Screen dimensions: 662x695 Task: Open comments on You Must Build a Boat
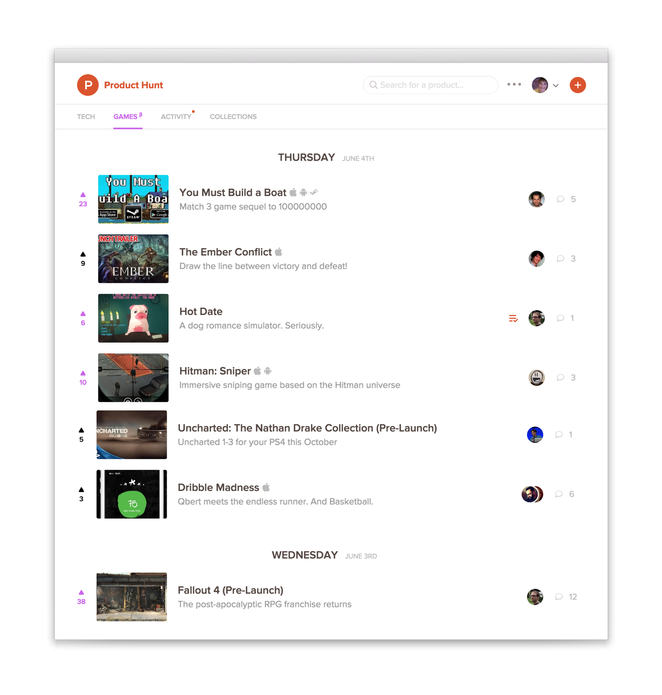(566, 199)
